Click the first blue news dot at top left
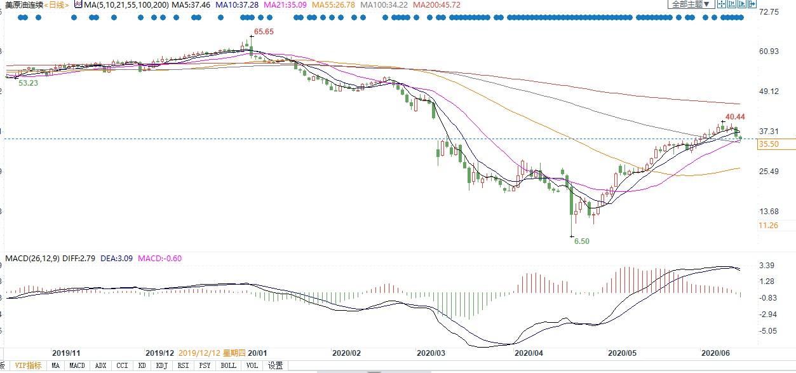The image size is (796, 373). click(x=21, y=17)
